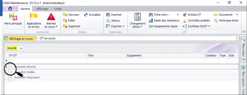Click Contrôles qualités flask icon
This screenshot has width=247, height=95.
click(x=185, y=20)
